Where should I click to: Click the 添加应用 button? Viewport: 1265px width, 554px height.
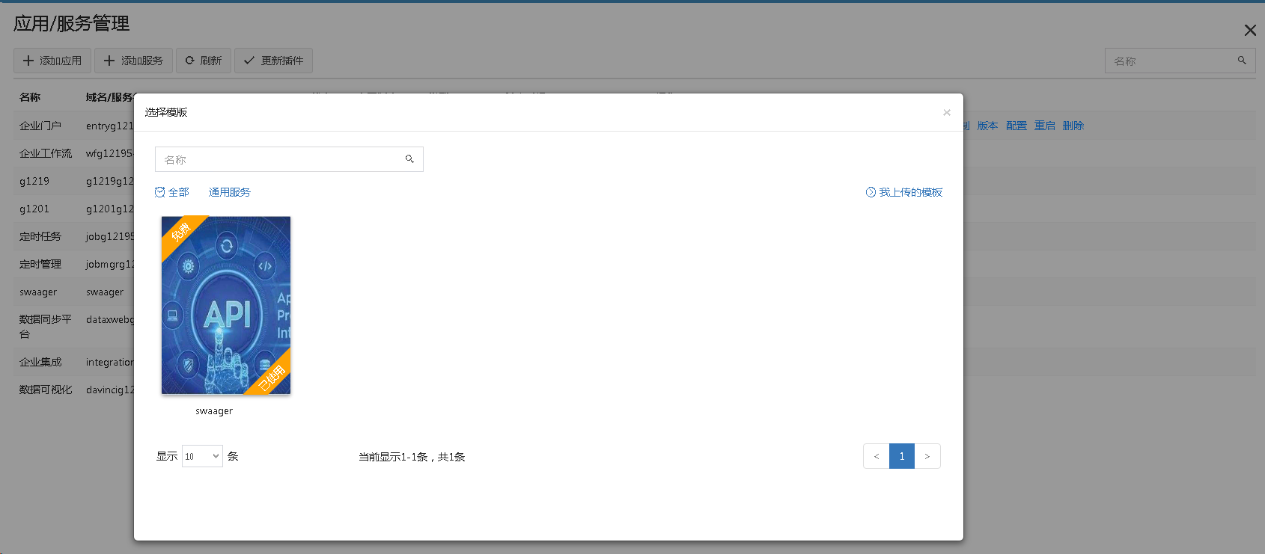[x=52, y=61]
